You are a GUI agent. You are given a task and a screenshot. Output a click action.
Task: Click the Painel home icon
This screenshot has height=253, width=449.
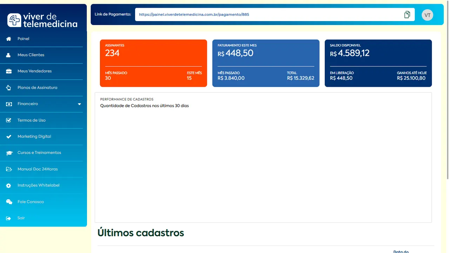(x=8, y=39)
